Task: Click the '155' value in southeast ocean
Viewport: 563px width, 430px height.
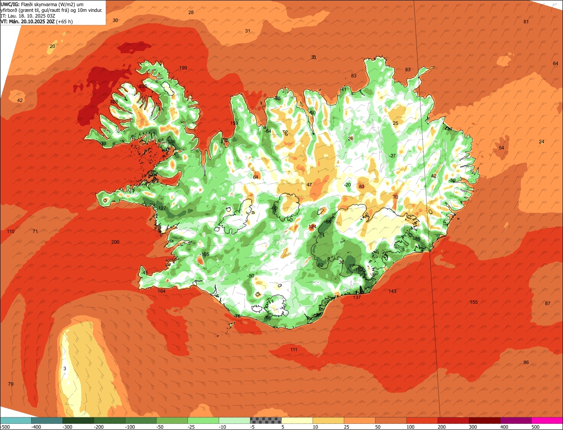Action: (x=474, y=302)
